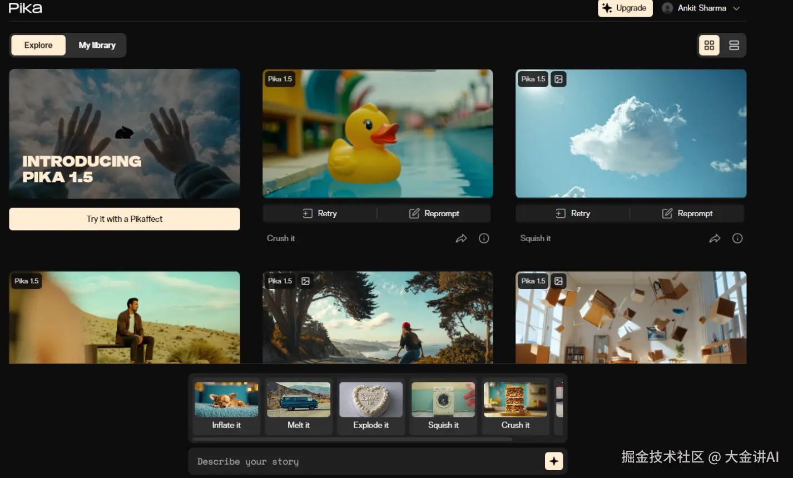This screenshot has height=478, width=793.
Task: Click the sparkle icon inside the Upgrade button
Action: [607, 8]
